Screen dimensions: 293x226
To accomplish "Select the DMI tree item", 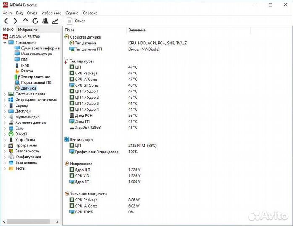I will pos(25,59).
